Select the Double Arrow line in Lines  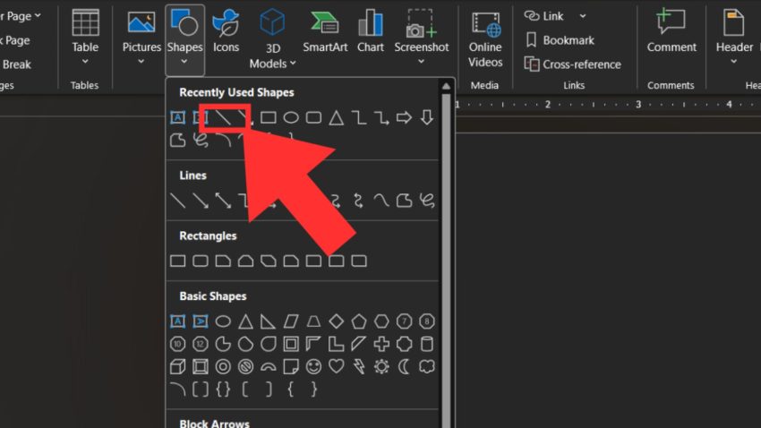(x=222, y=201)
